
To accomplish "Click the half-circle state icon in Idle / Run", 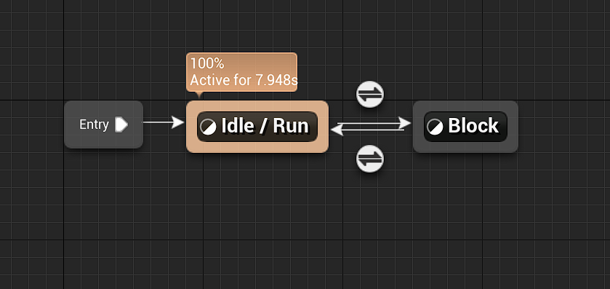I will 208,127.
